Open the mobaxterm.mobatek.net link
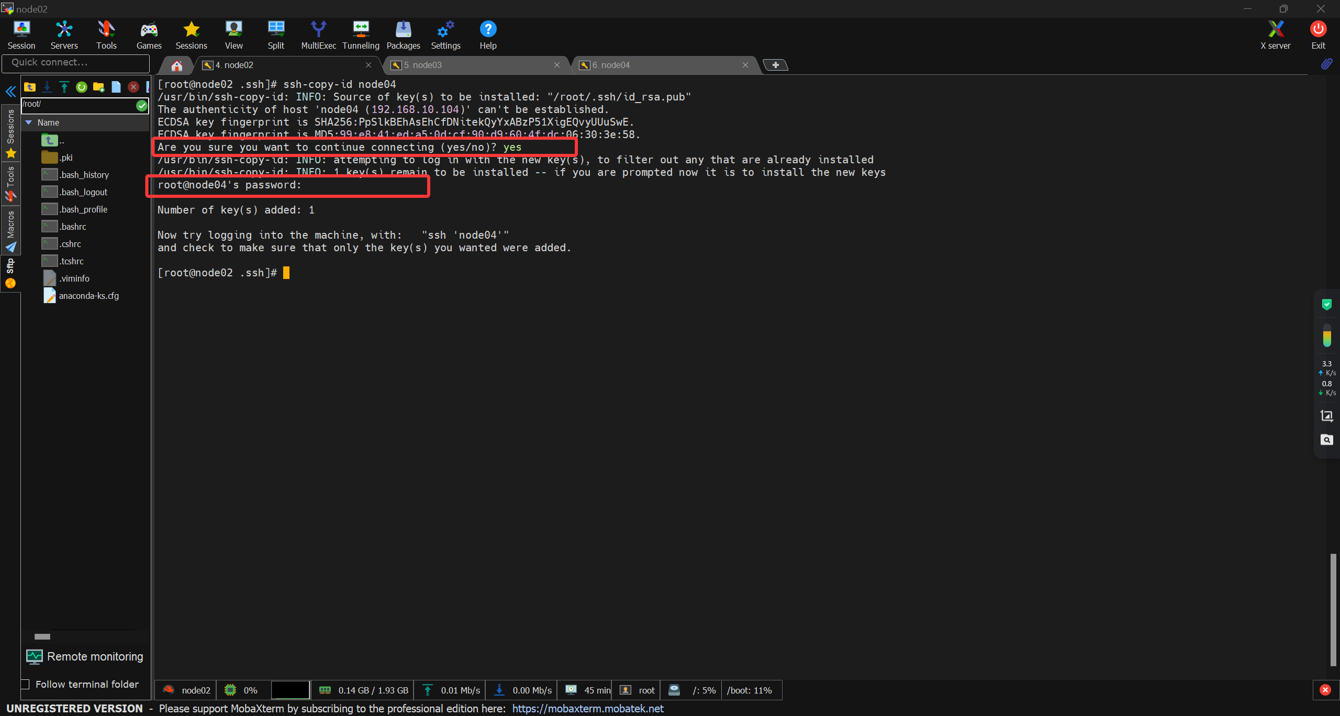 tap(587, 709)
